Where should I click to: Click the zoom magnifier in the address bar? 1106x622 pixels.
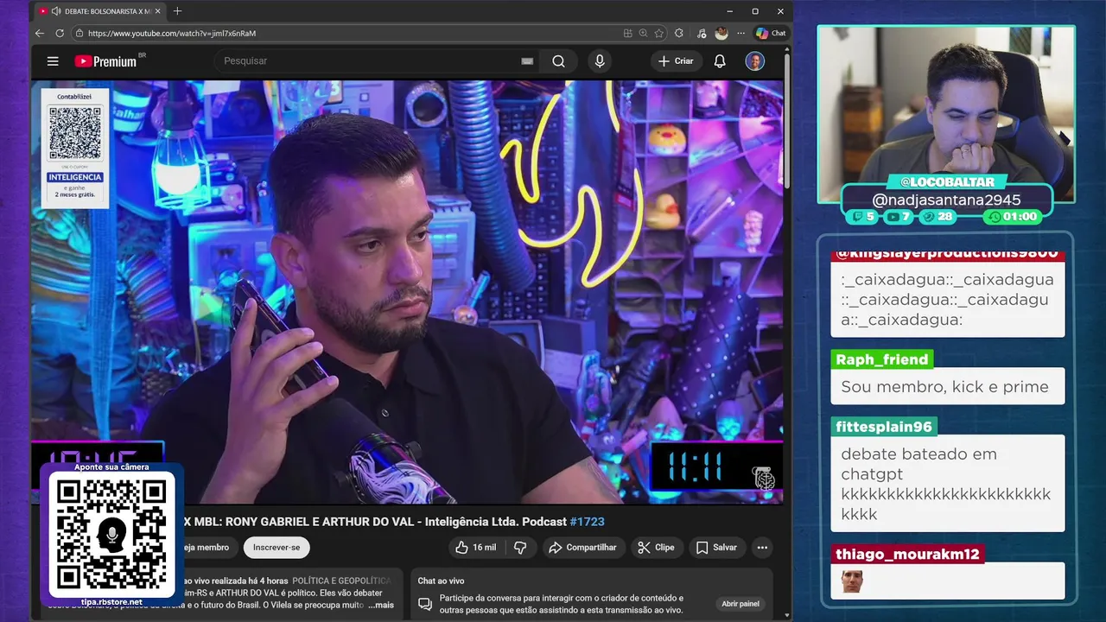click(644, 33)
